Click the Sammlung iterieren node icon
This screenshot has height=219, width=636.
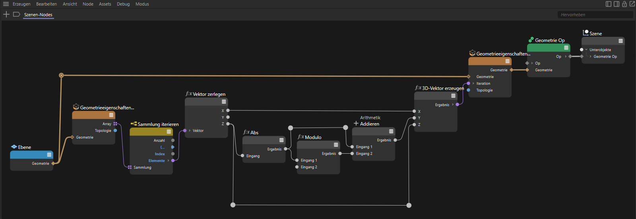click(134, 124)
